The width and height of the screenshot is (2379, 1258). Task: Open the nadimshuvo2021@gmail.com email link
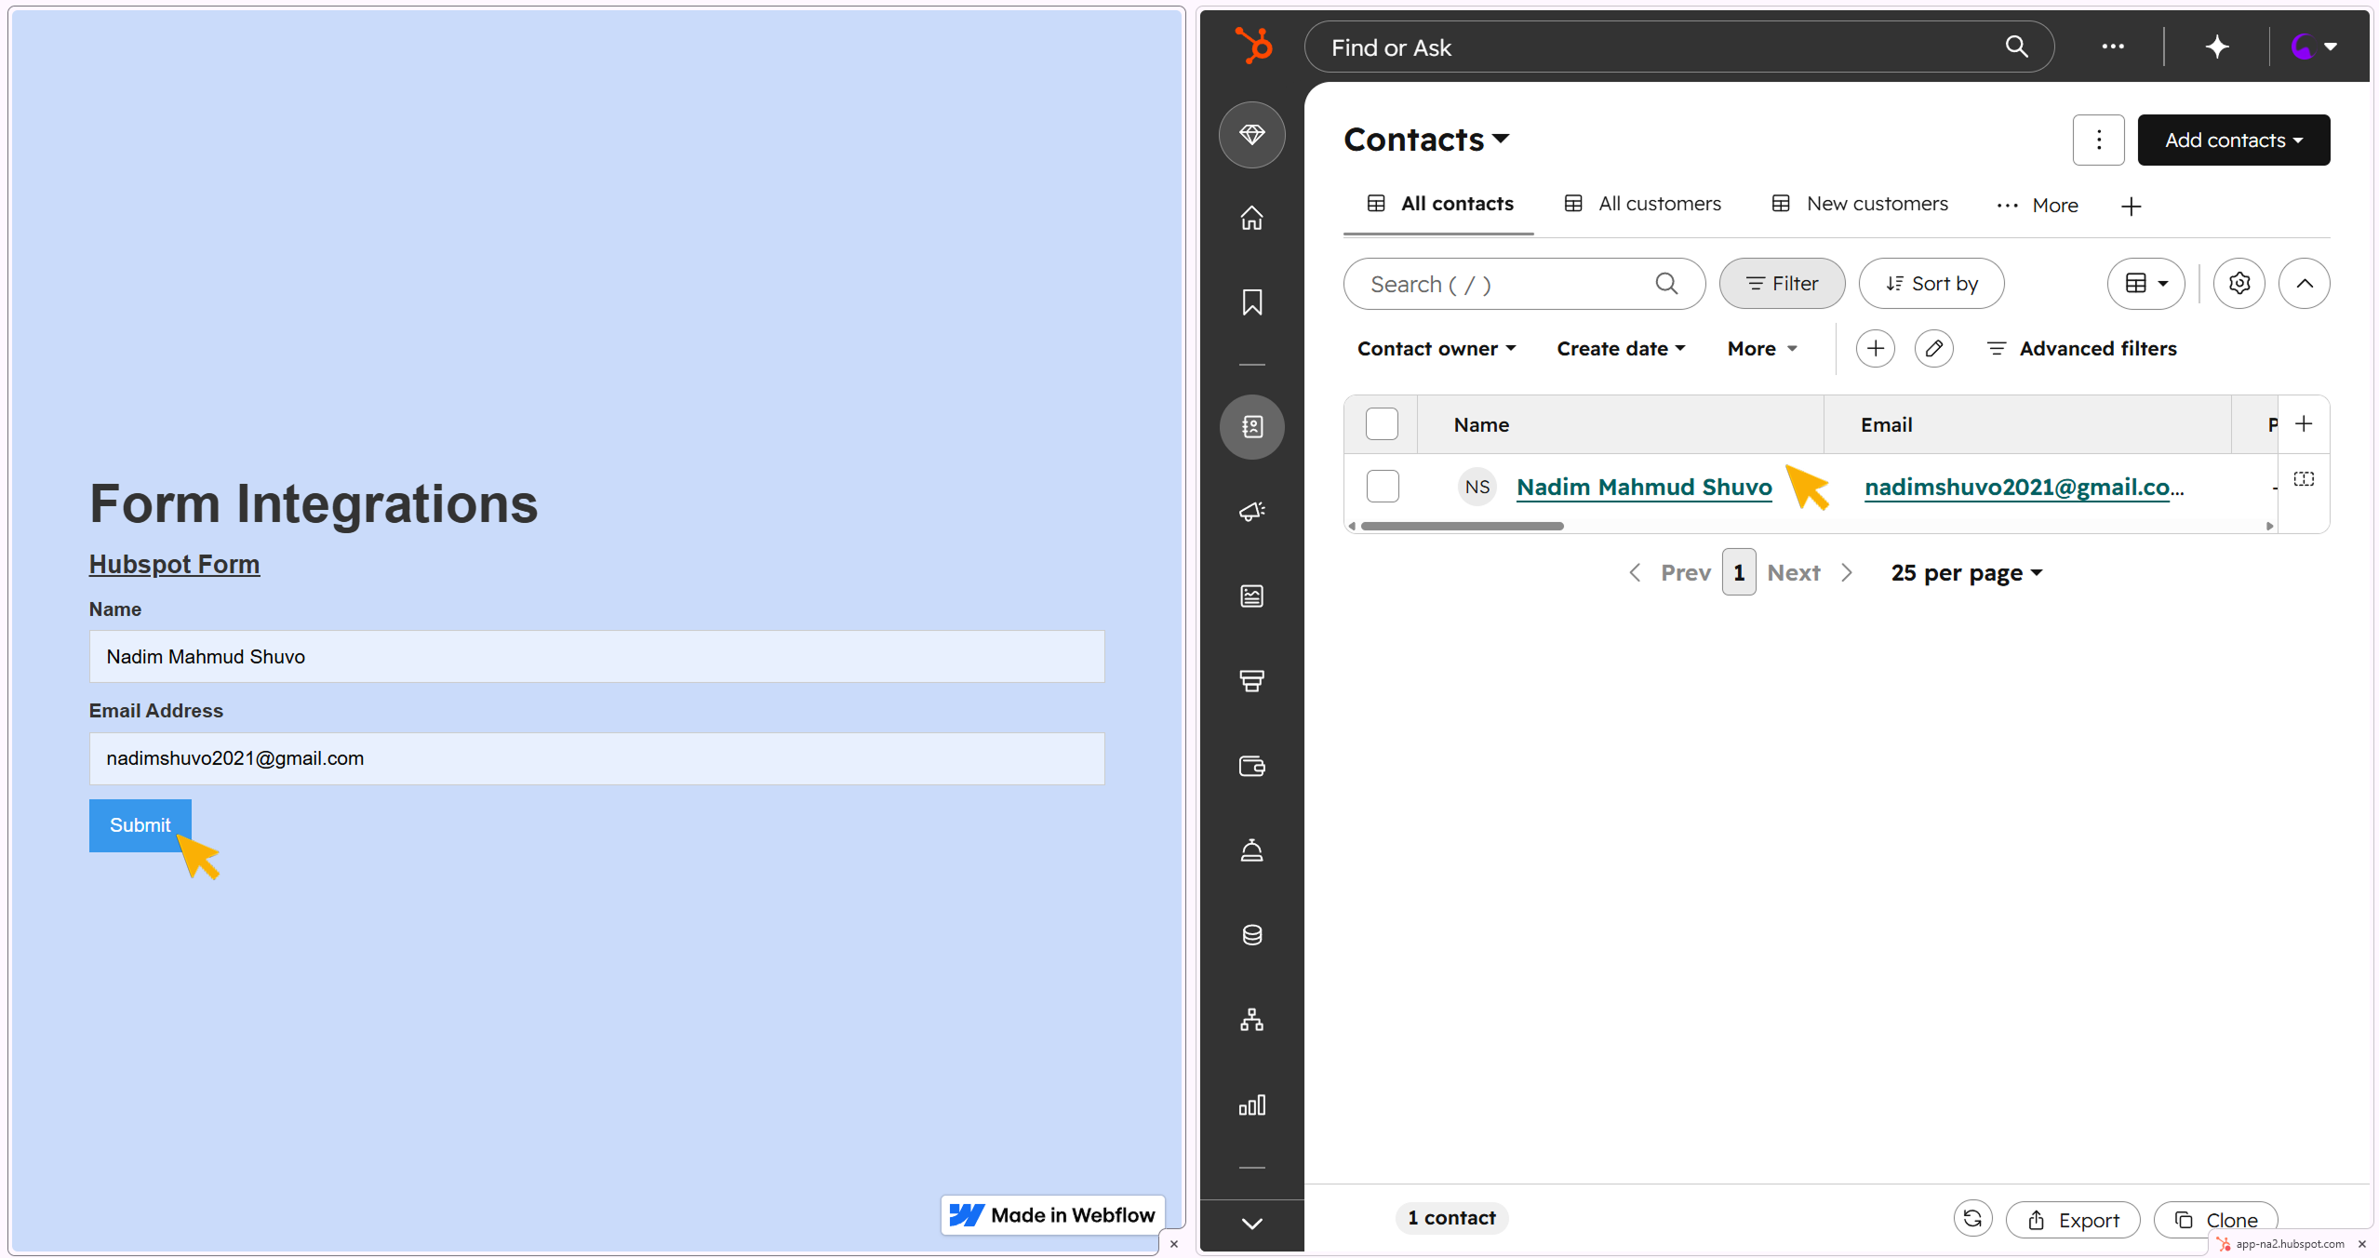click(2024, 487)
